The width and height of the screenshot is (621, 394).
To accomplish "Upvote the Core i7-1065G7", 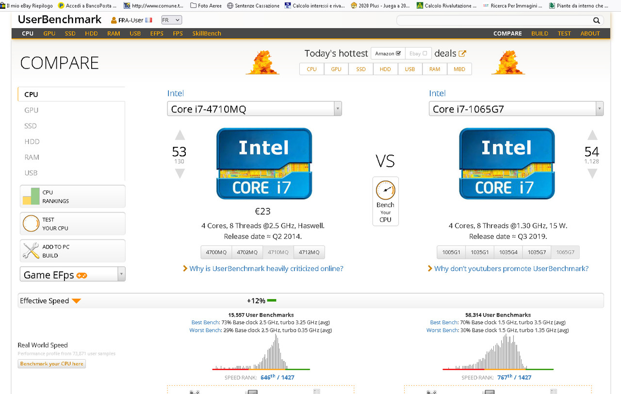I will 592,135.
